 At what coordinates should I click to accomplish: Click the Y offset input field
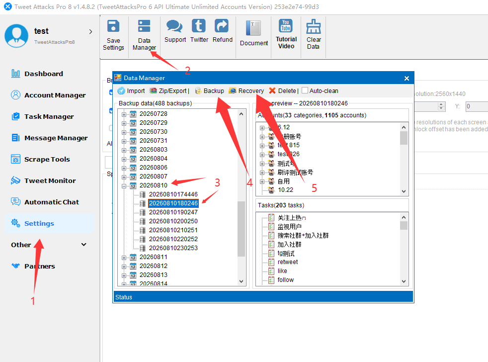click(x=477, y=106)
